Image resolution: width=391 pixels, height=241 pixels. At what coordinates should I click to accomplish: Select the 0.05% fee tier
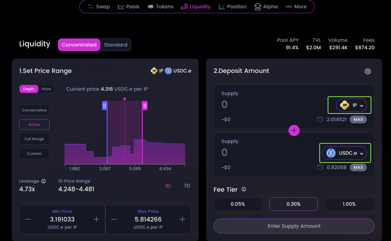pyautogui.click(x=238, y=204)
